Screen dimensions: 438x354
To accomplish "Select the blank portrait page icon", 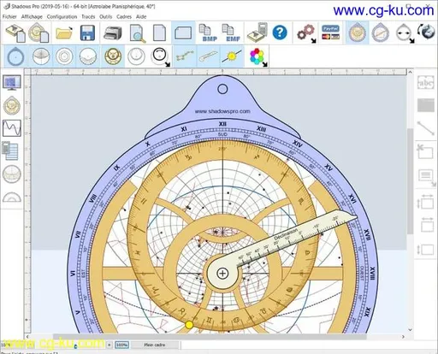I will 159,33.
